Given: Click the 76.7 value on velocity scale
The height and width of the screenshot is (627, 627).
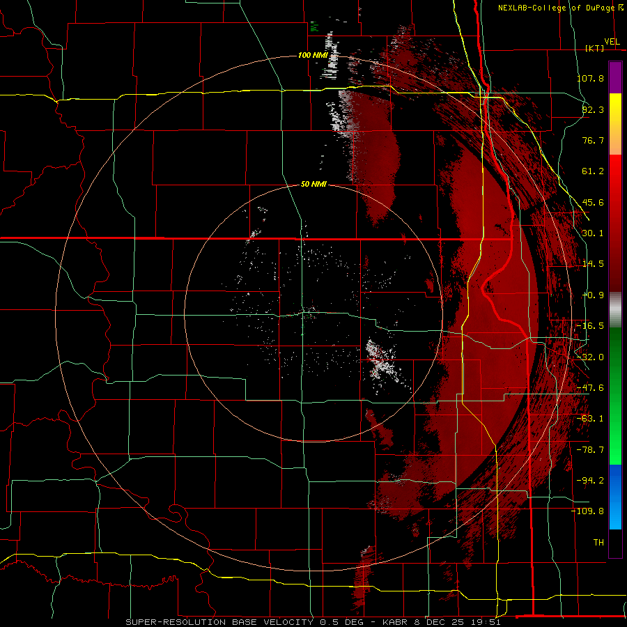Looking at the screenshot, I should (x=593, y=140).
